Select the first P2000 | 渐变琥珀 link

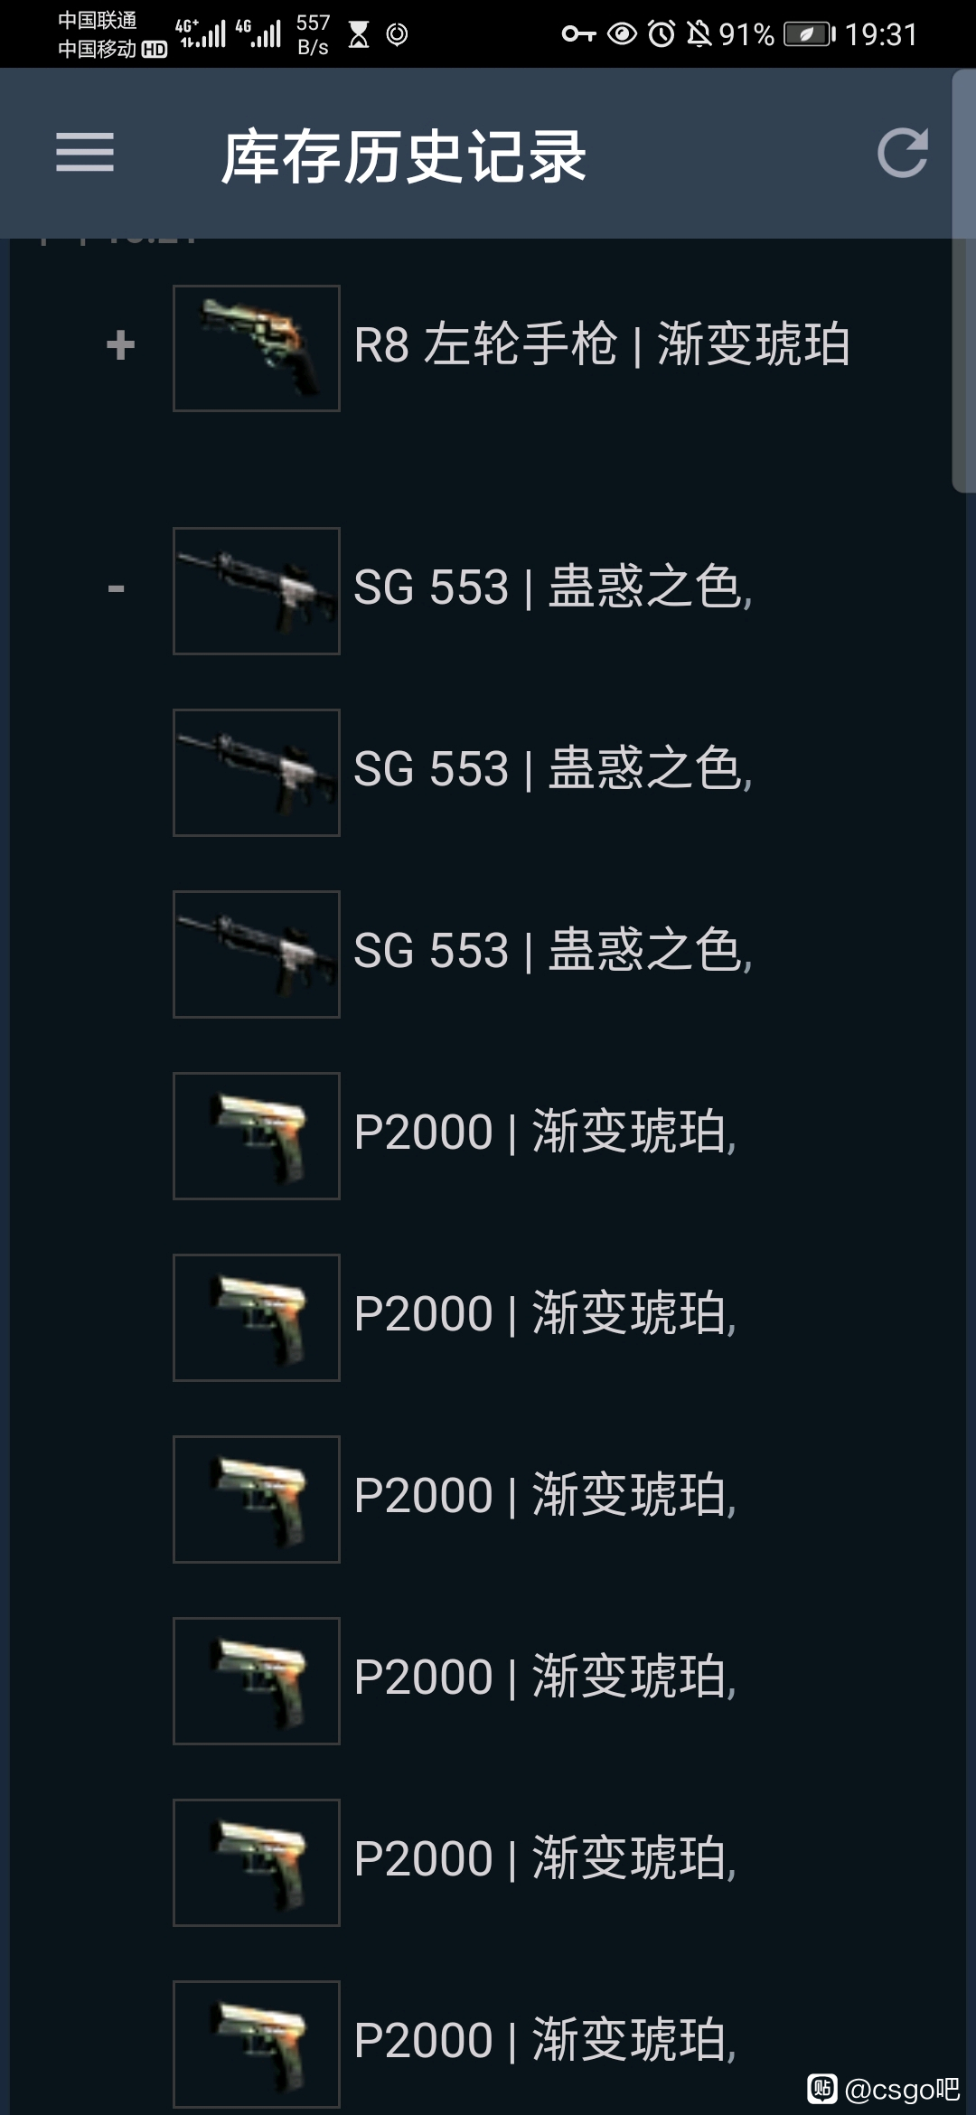pyautogui.click(x=545, y=1133)
